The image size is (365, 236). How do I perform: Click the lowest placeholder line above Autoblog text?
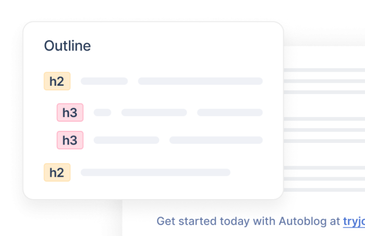[323, 189]
